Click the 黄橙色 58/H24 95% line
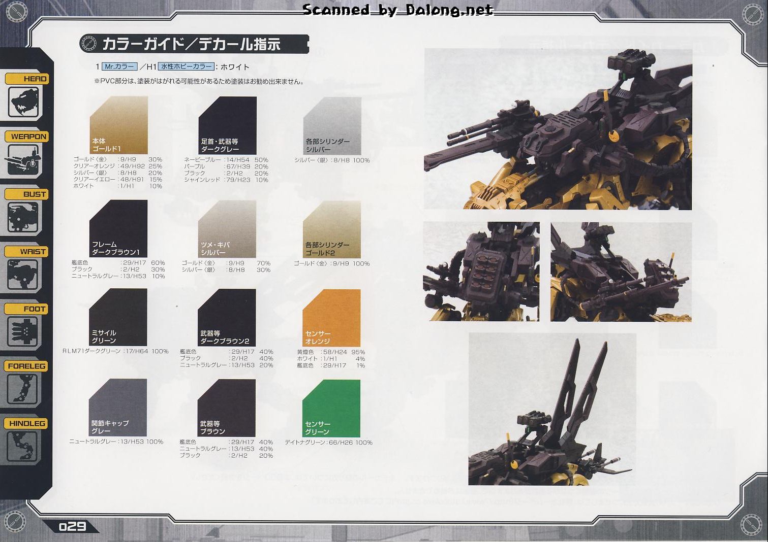The width and height of the screenshot is (768, 542). (331, 352)
